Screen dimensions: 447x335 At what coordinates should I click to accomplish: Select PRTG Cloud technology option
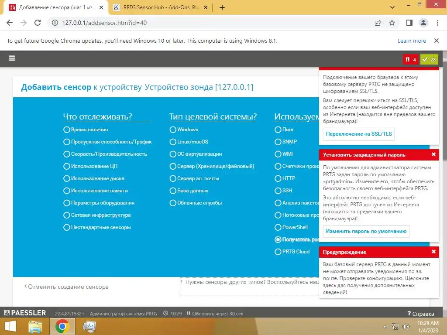278,252
